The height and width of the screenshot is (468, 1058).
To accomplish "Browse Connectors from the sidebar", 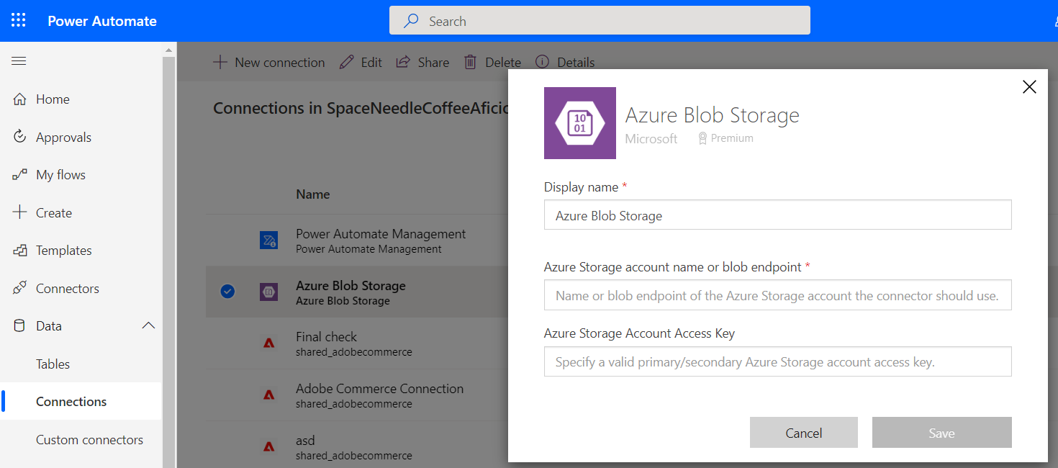I will point(68,288).
